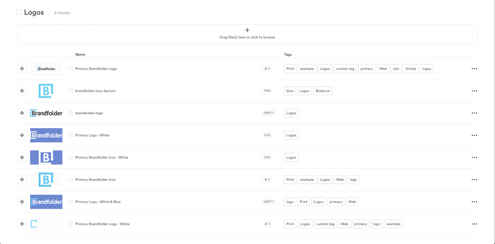This screenshot has height=244, width=495.
Task: Click move handle for Primary Logo - White
Action: coord(22,135)
